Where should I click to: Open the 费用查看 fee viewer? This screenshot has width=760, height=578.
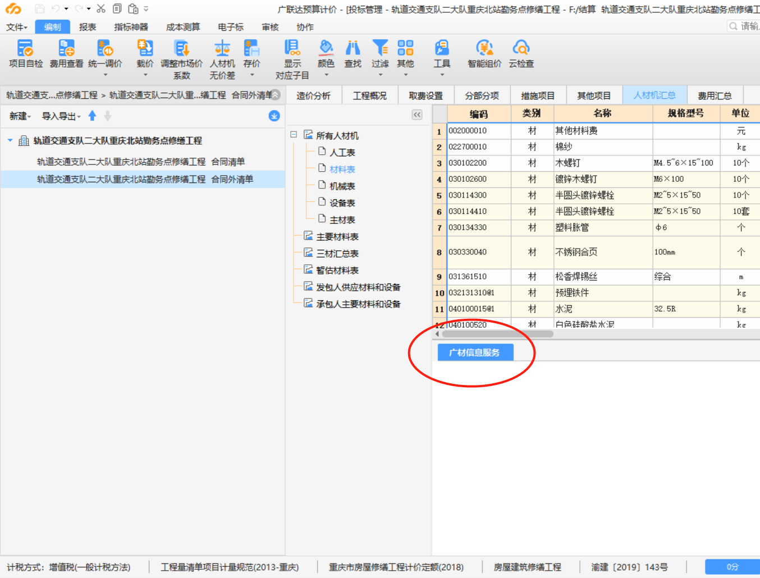click(x=66, y=54)
